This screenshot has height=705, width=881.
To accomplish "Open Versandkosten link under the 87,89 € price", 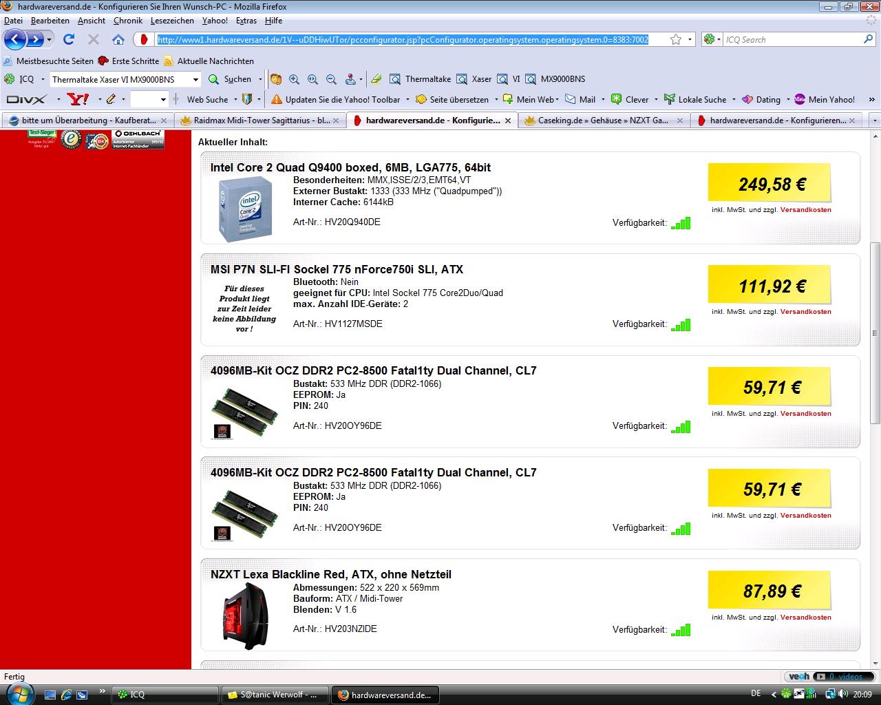I will pyautogui.click(x=805, y=618).
